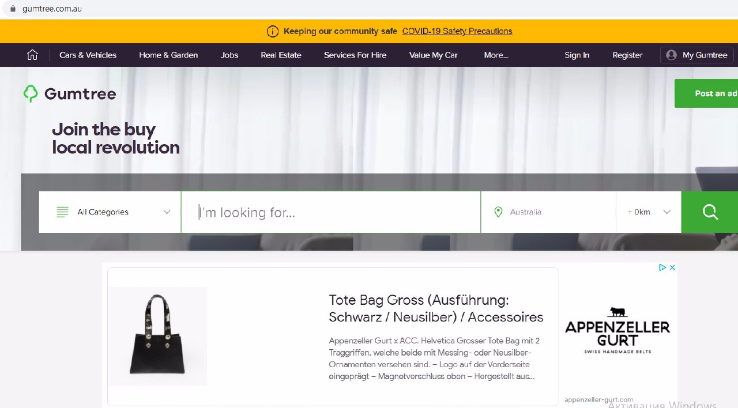
Task: Click the info icon in yellow banner
Action: coord(273,31)
